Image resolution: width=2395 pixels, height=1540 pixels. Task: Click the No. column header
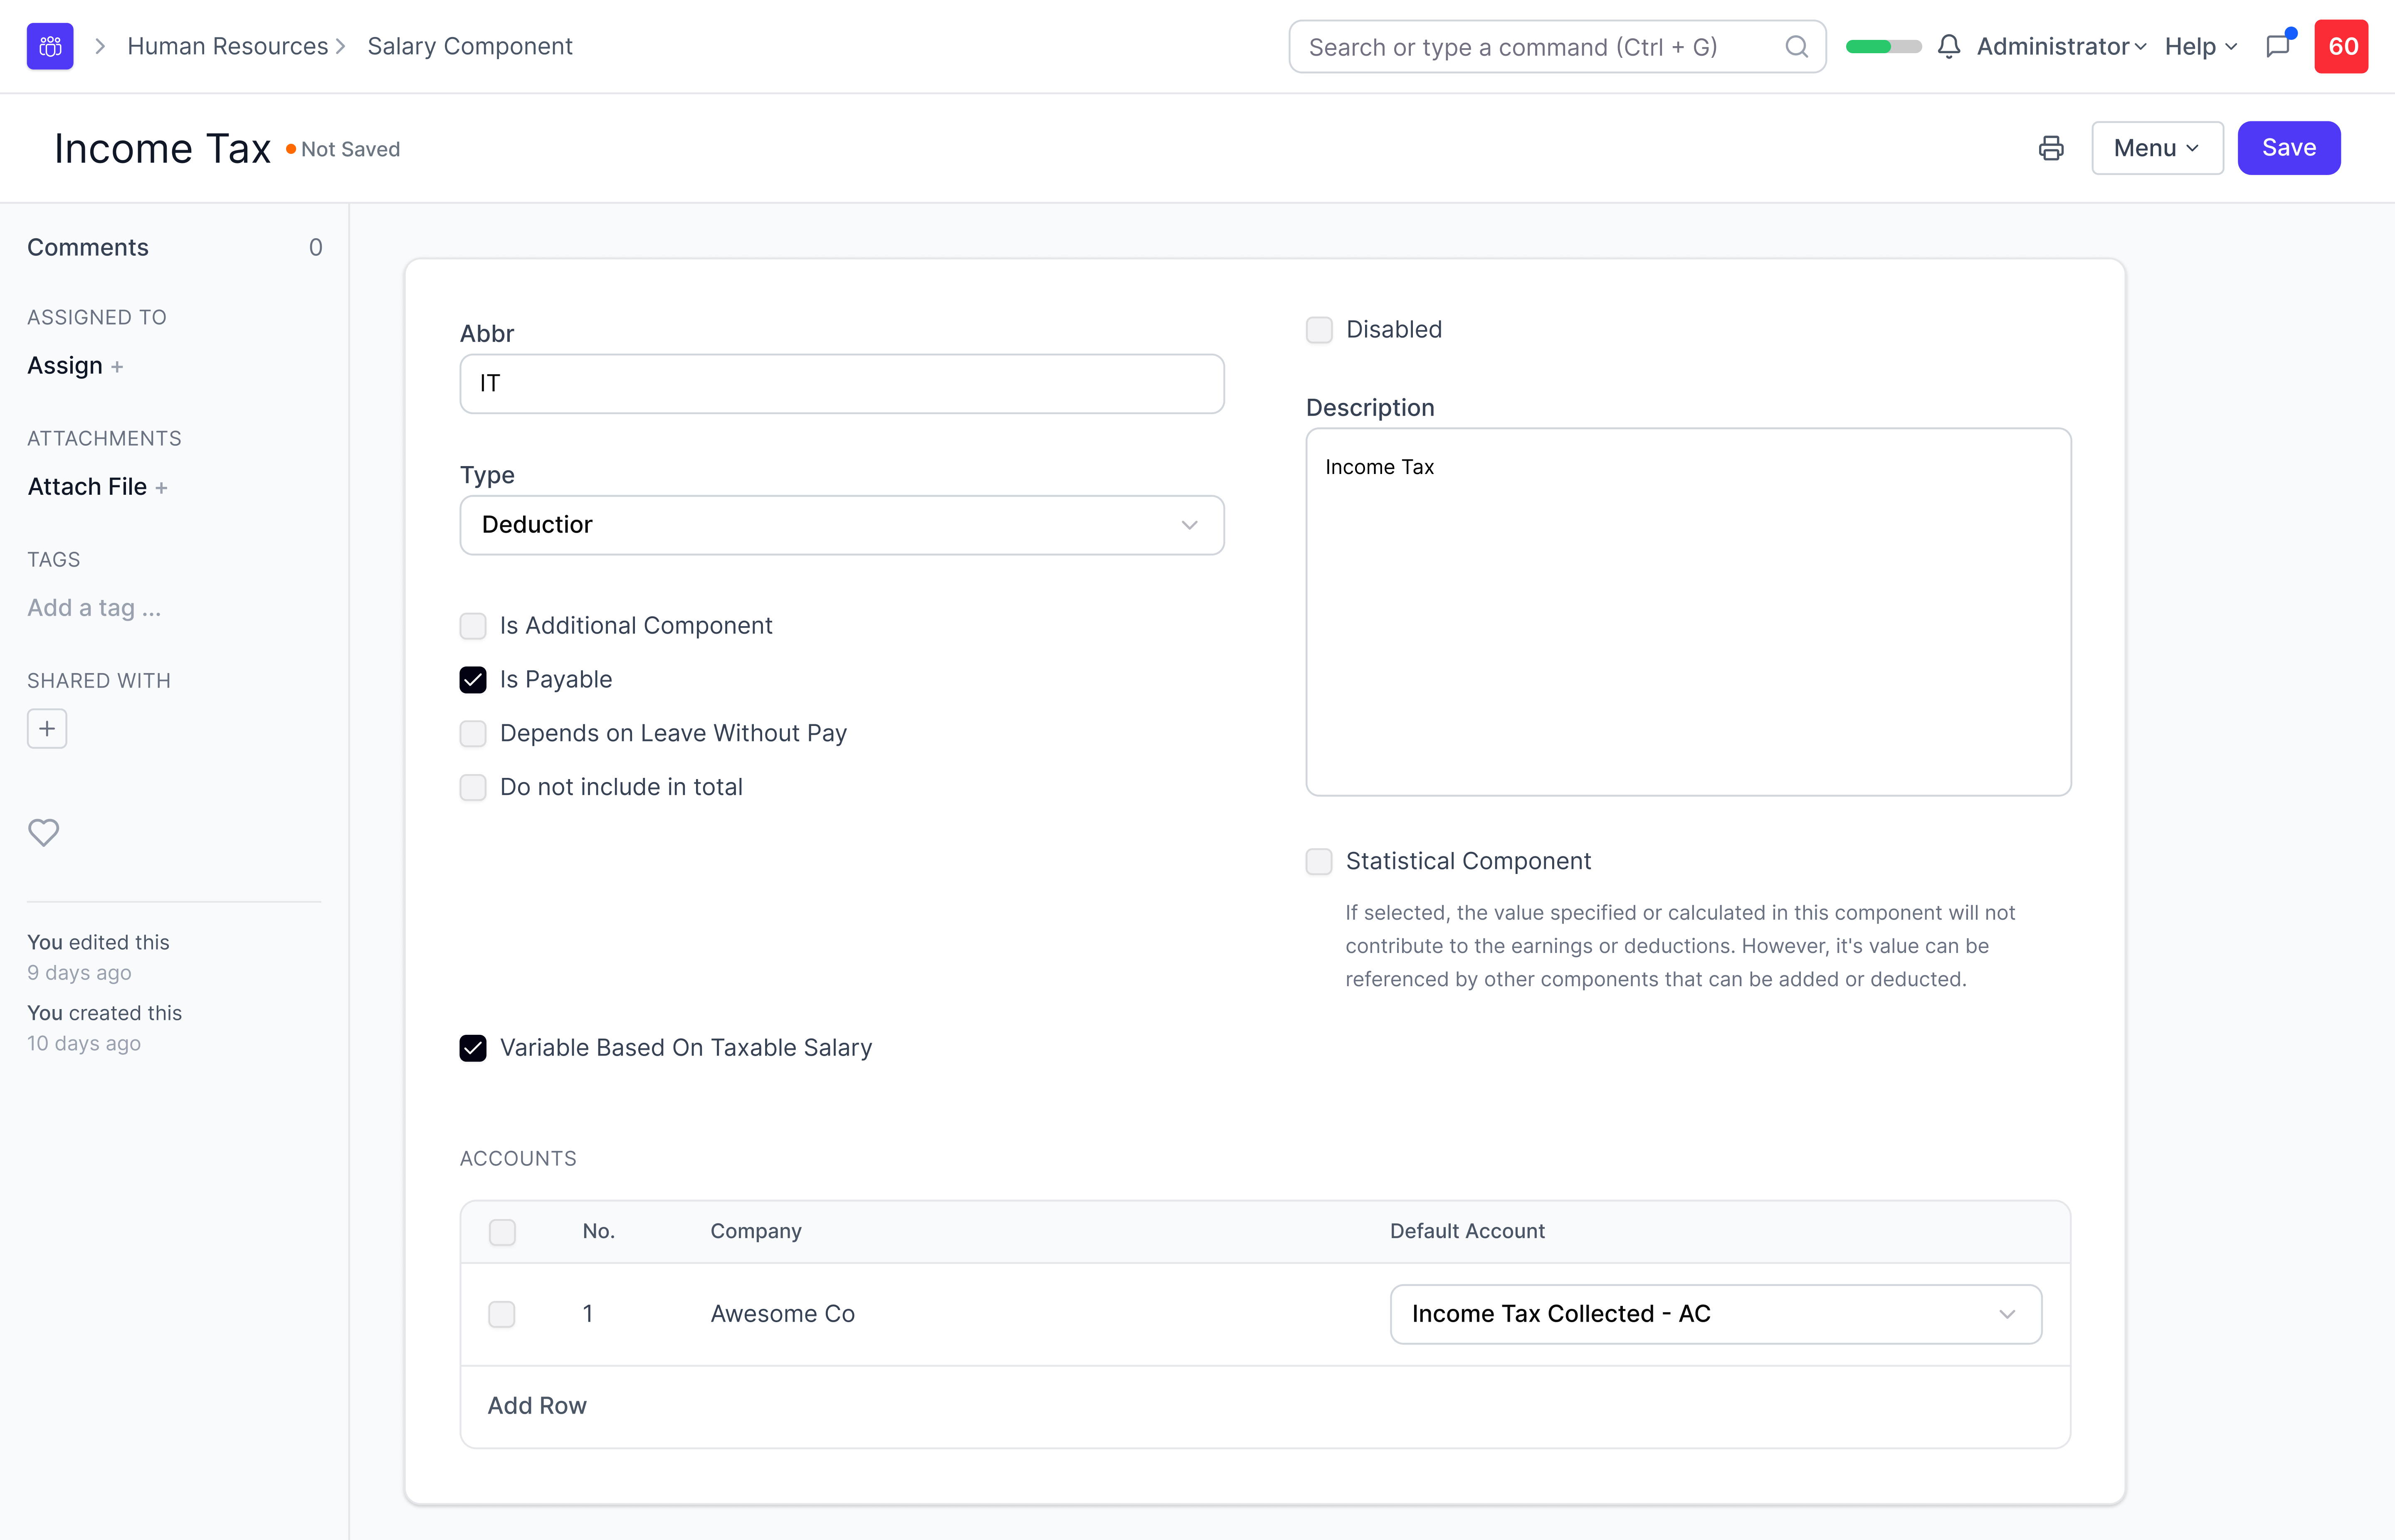pos(599,1231)
